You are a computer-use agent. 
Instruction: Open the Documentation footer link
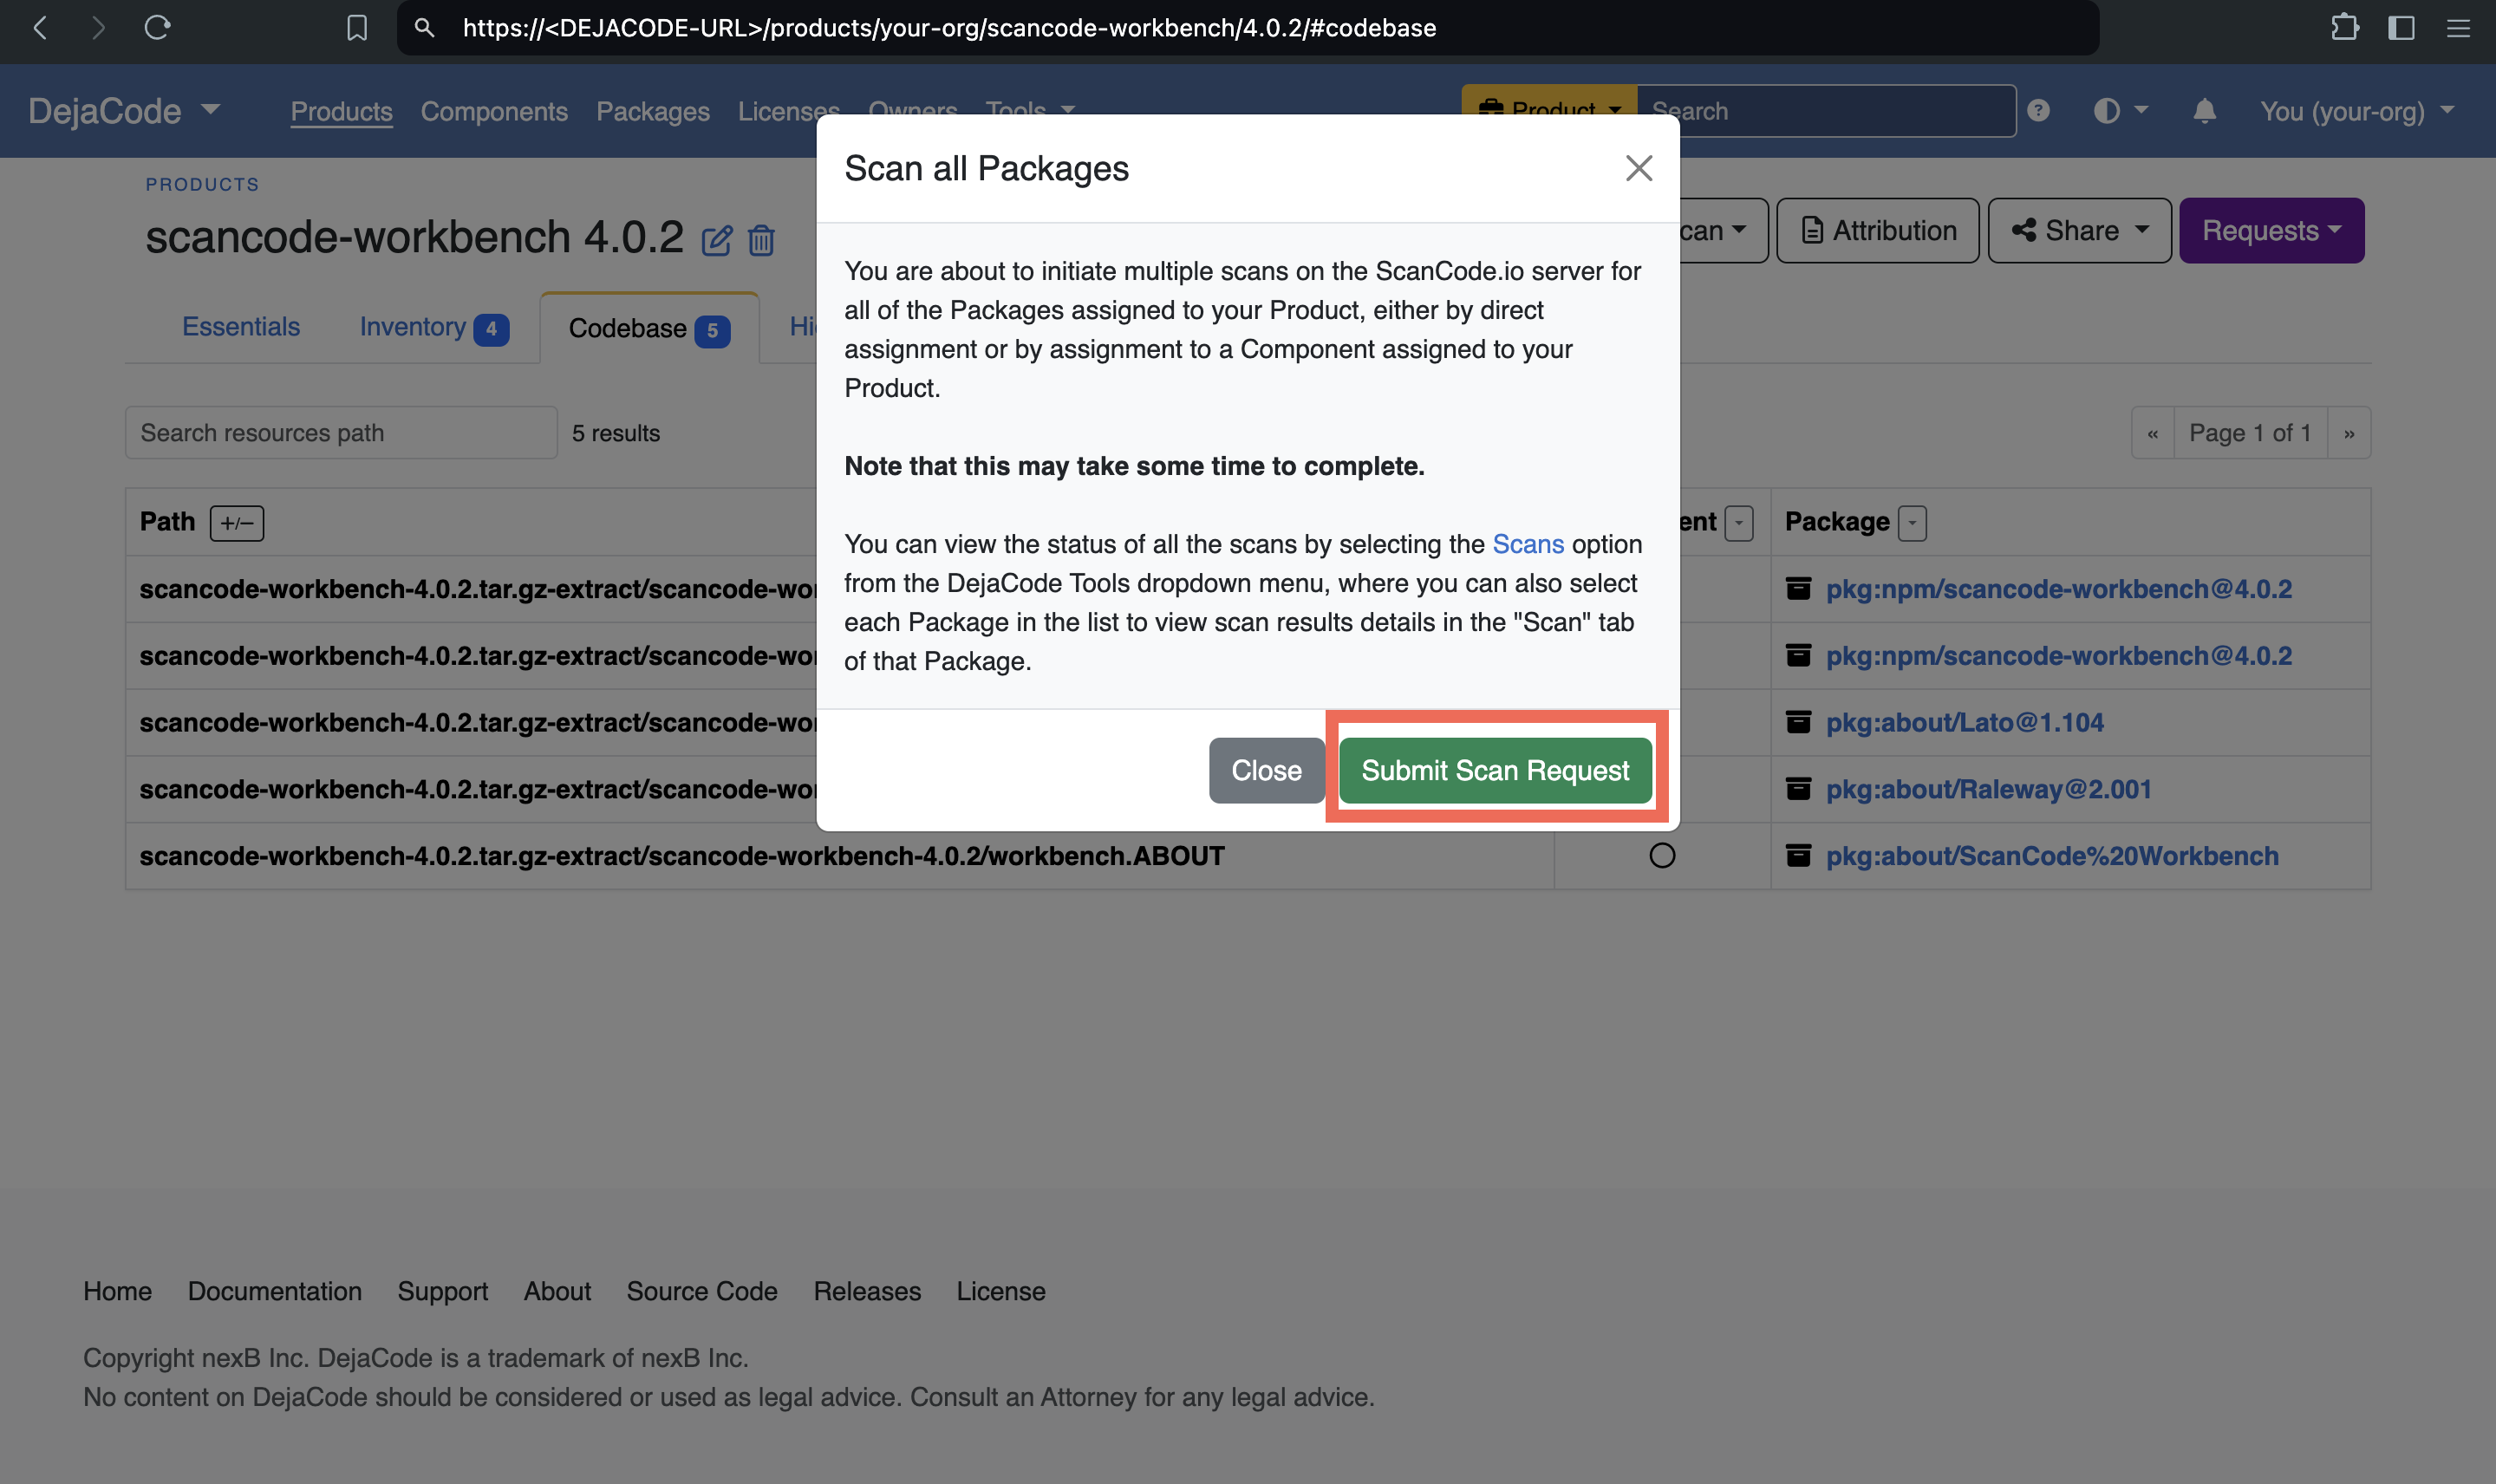click(275, 1291)
